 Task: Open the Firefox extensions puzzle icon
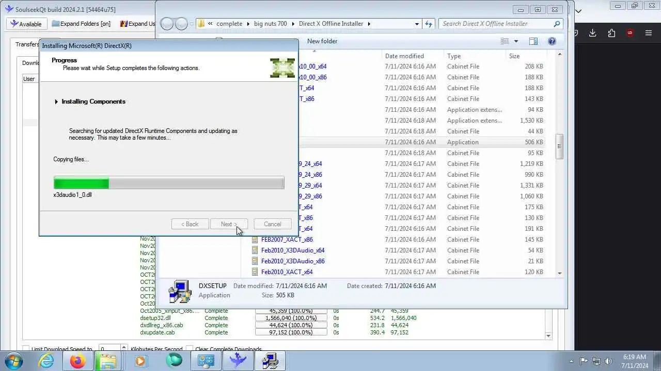[611, 33]
